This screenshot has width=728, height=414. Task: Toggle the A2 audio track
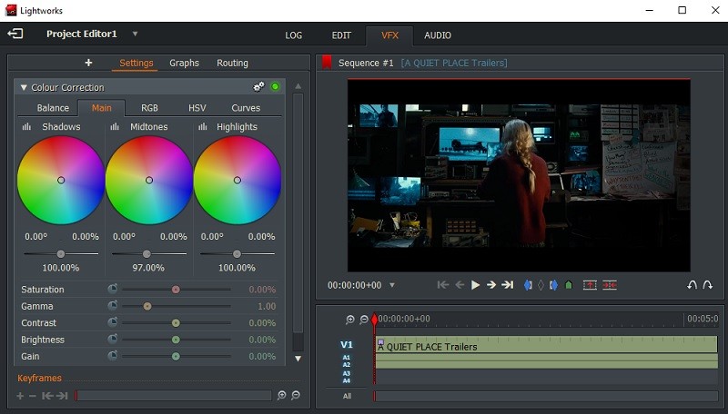coord(347,365)
